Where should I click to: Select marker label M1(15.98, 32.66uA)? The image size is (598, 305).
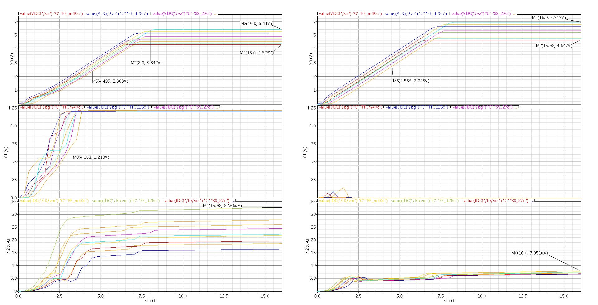coord(222,206)
